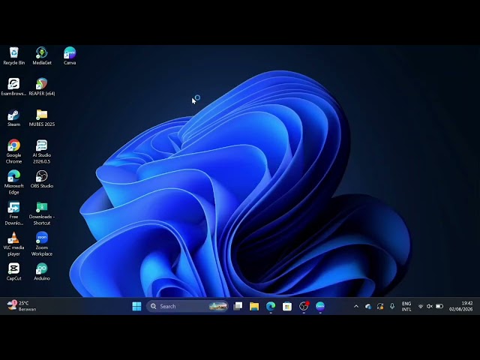
Task: Select the VLC media player icon
Action: pos(13,244)
